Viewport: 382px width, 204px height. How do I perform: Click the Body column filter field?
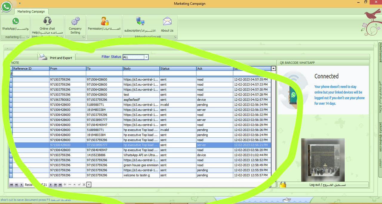coord(141,73)
